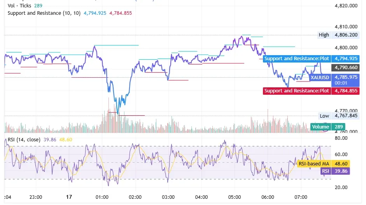Click the 05:00 time axis label
366x205 pixels.
(x=235, y=197)
